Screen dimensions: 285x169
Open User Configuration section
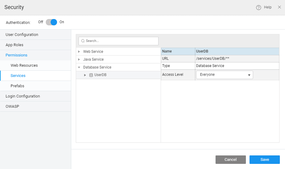[x=22, y=35]
